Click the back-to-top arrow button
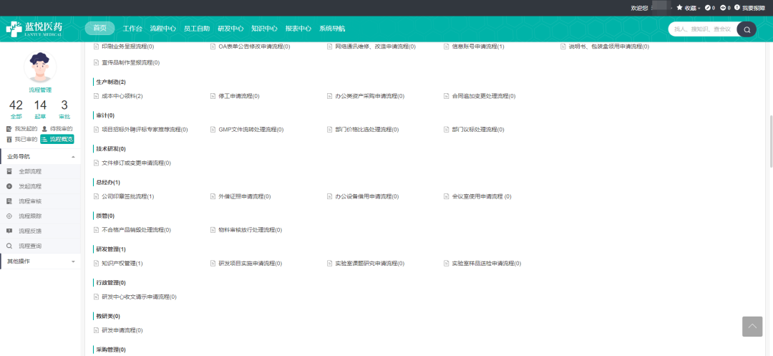Viewport: 773px width, 356px height. coord(752,327)
